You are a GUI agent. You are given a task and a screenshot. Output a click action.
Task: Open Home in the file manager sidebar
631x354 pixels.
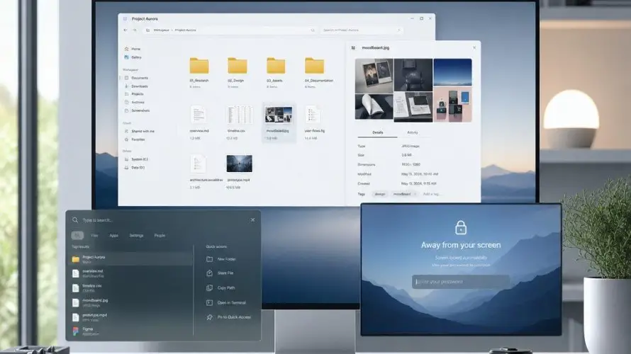133,49
